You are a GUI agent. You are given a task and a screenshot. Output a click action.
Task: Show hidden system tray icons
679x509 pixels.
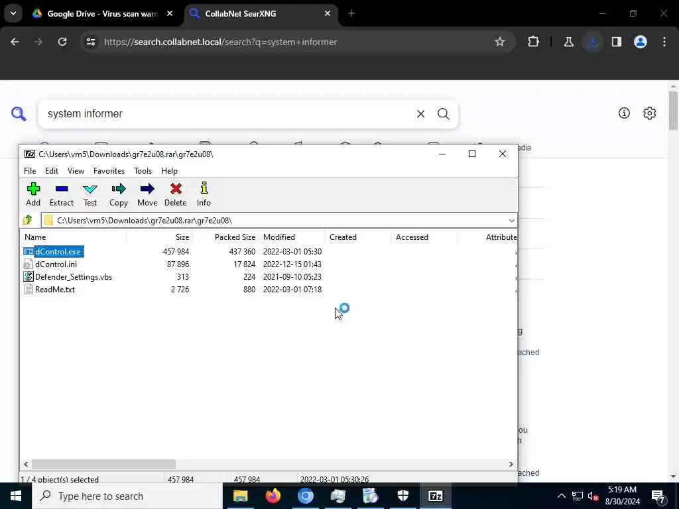click(561, 496)
